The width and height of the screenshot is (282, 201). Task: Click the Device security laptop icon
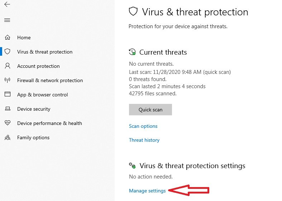coord(8,109)
